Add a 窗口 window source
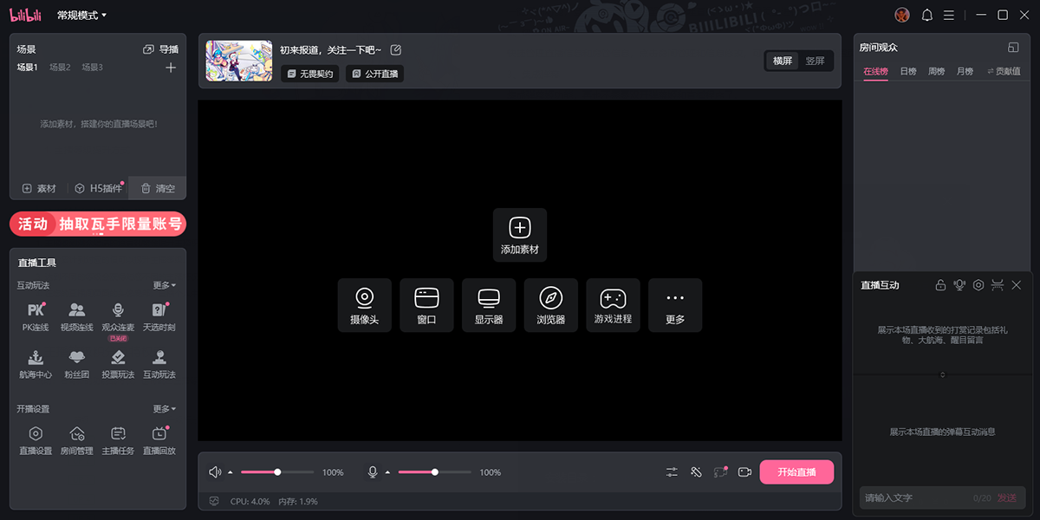The image size is (1040, 520). pyautogui.click(x=426, y=305)
